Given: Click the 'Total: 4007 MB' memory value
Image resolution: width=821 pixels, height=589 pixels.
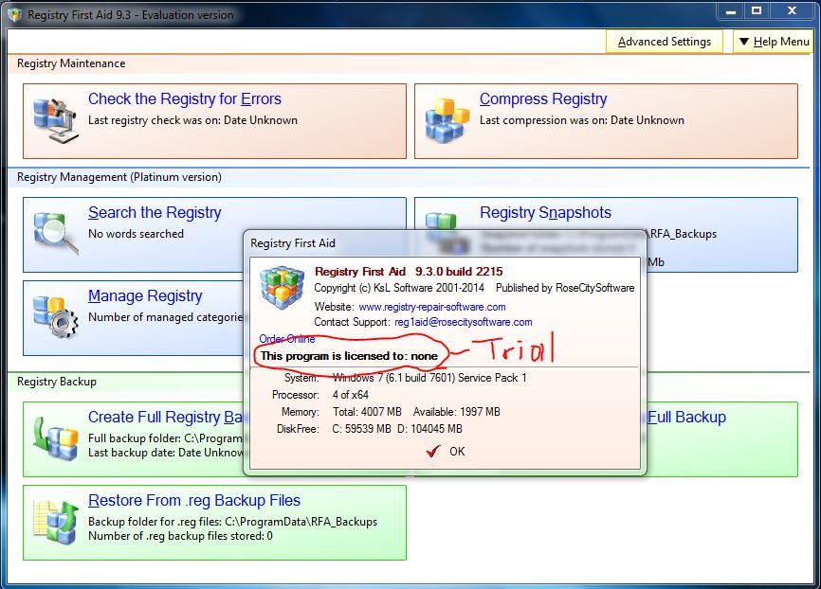Looking at the screenshot, I should pos(367,412).
